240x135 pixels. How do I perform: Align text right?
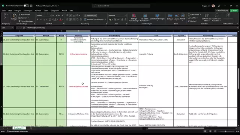pos(74,19)
